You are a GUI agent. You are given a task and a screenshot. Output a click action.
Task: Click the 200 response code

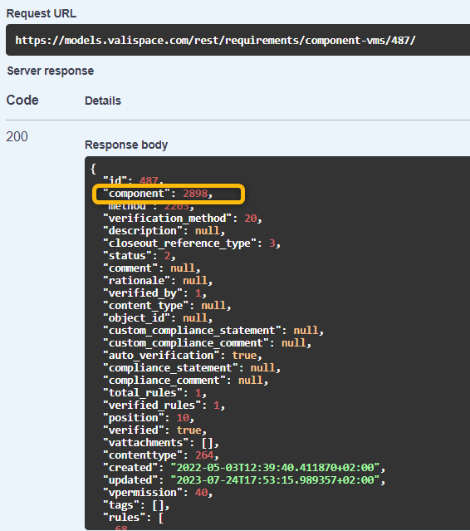click(17, 136)
